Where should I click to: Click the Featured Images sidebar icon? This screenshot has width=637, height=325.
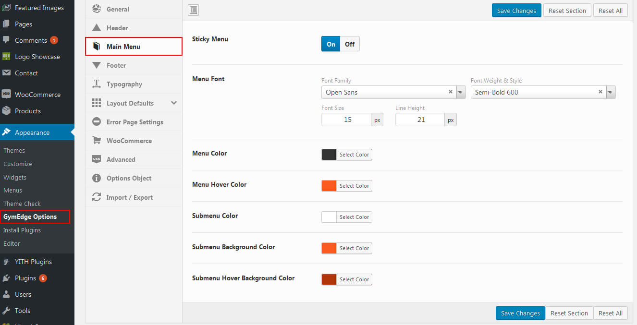click(6, 8)
